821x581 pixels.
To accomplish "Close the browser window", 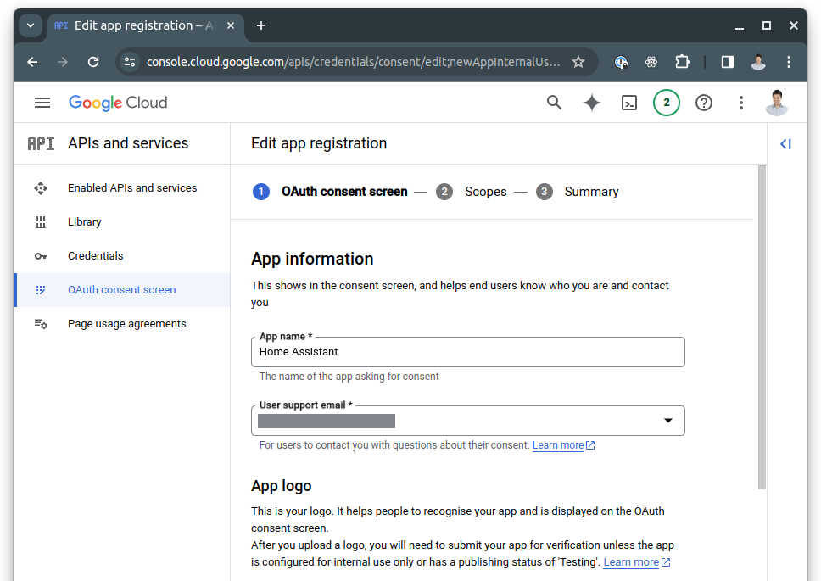I will 794,25.
